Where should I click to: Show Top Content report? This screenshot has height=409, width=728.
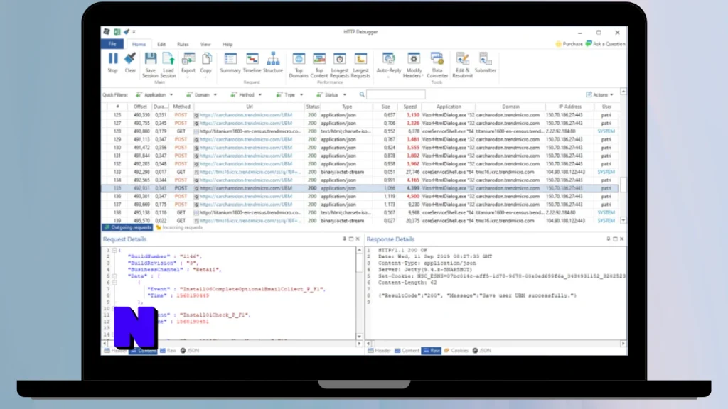pos(319,65)
